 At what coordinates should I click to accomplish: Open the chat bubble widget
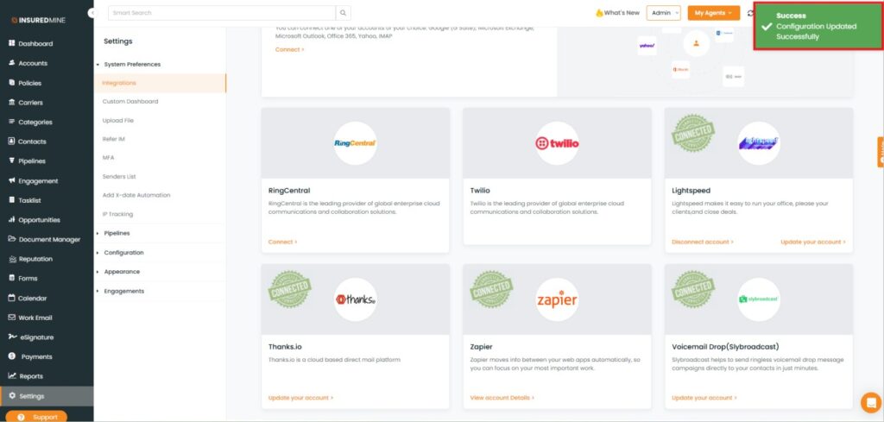[870, 402]
